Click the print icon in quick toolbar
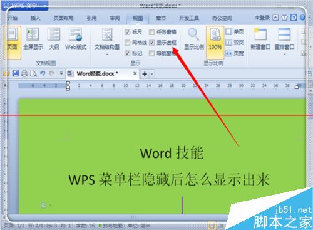 pos(24,73)
